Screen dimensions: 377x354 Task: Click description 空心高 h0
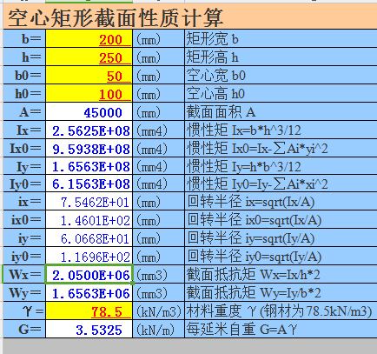[215, 94]
